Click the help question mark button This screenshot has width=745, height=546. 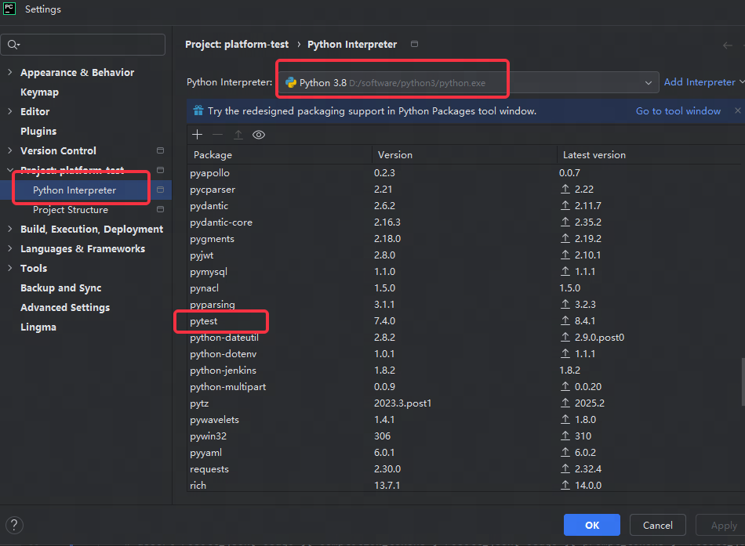14,525
